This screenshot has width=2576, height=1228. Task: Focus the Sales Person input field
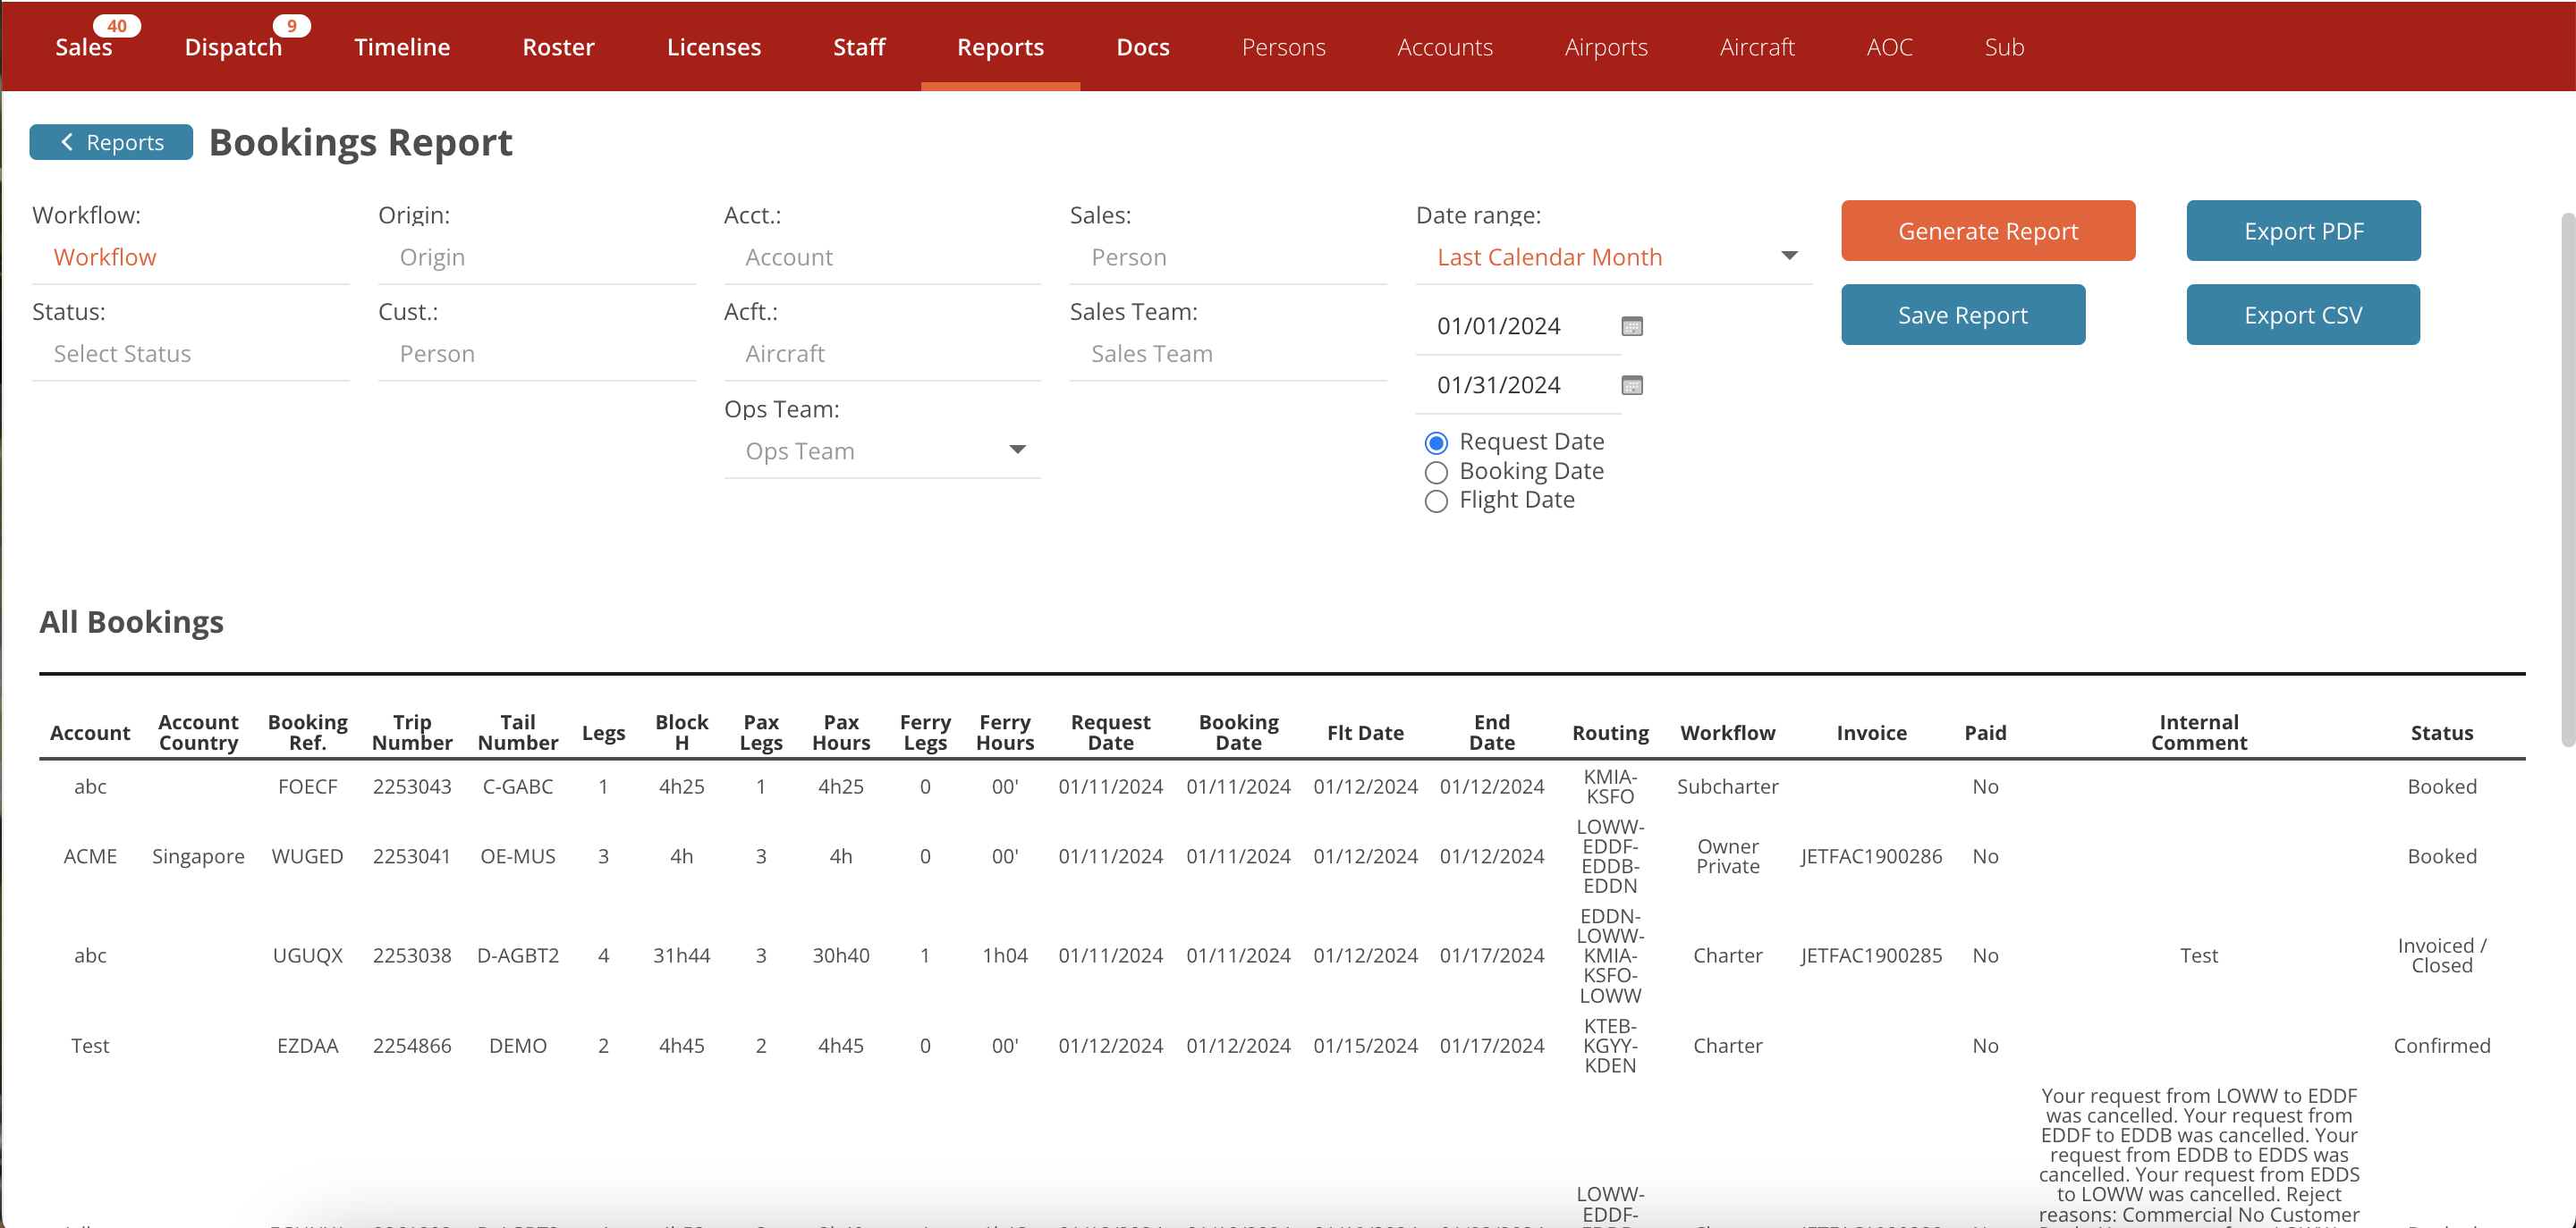1228,257
